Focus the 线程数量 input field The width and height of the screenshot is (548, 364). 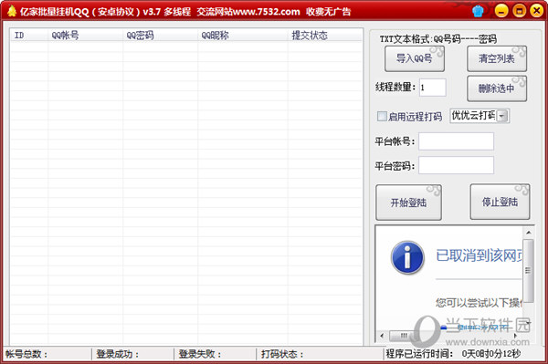click(433, 88)
